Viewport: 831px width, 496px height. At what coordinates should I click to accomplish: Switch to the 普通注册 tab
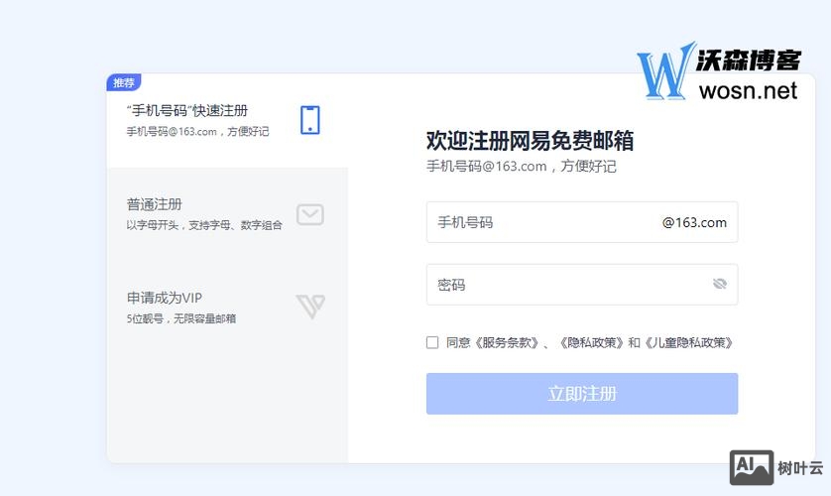click(x=227, y=214)
